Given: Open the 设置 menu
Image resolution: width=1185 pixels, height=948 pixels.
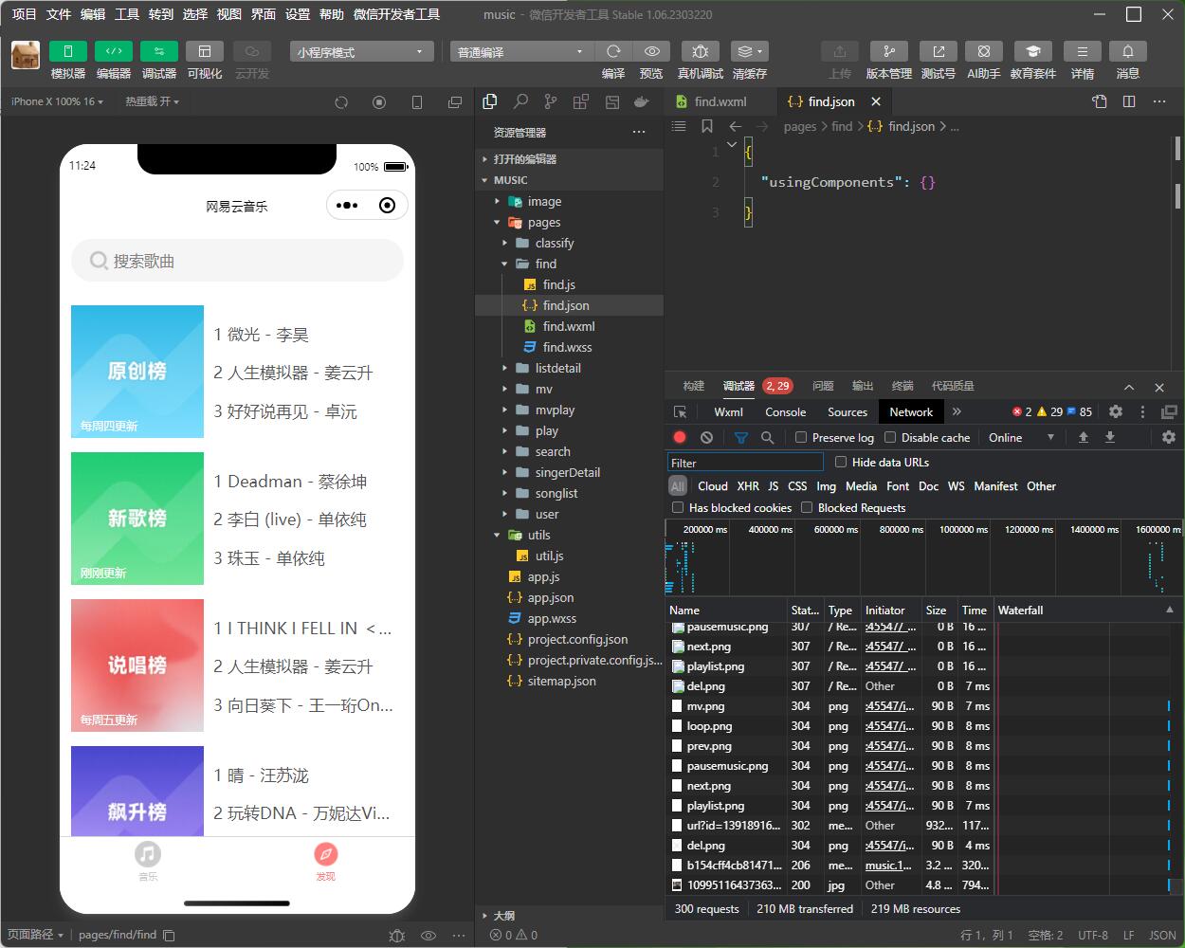Looking at the screenshot, I should point(298,14).
